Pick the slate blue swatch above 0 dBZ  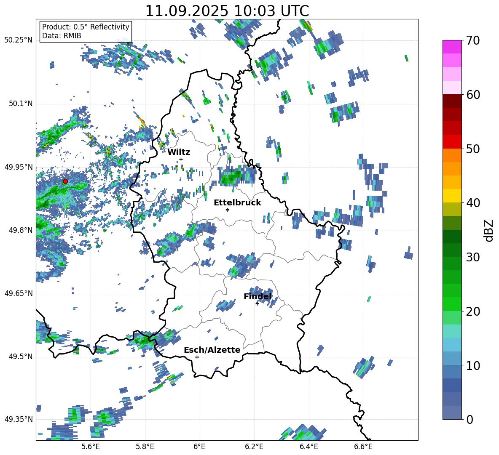(452, 412)
